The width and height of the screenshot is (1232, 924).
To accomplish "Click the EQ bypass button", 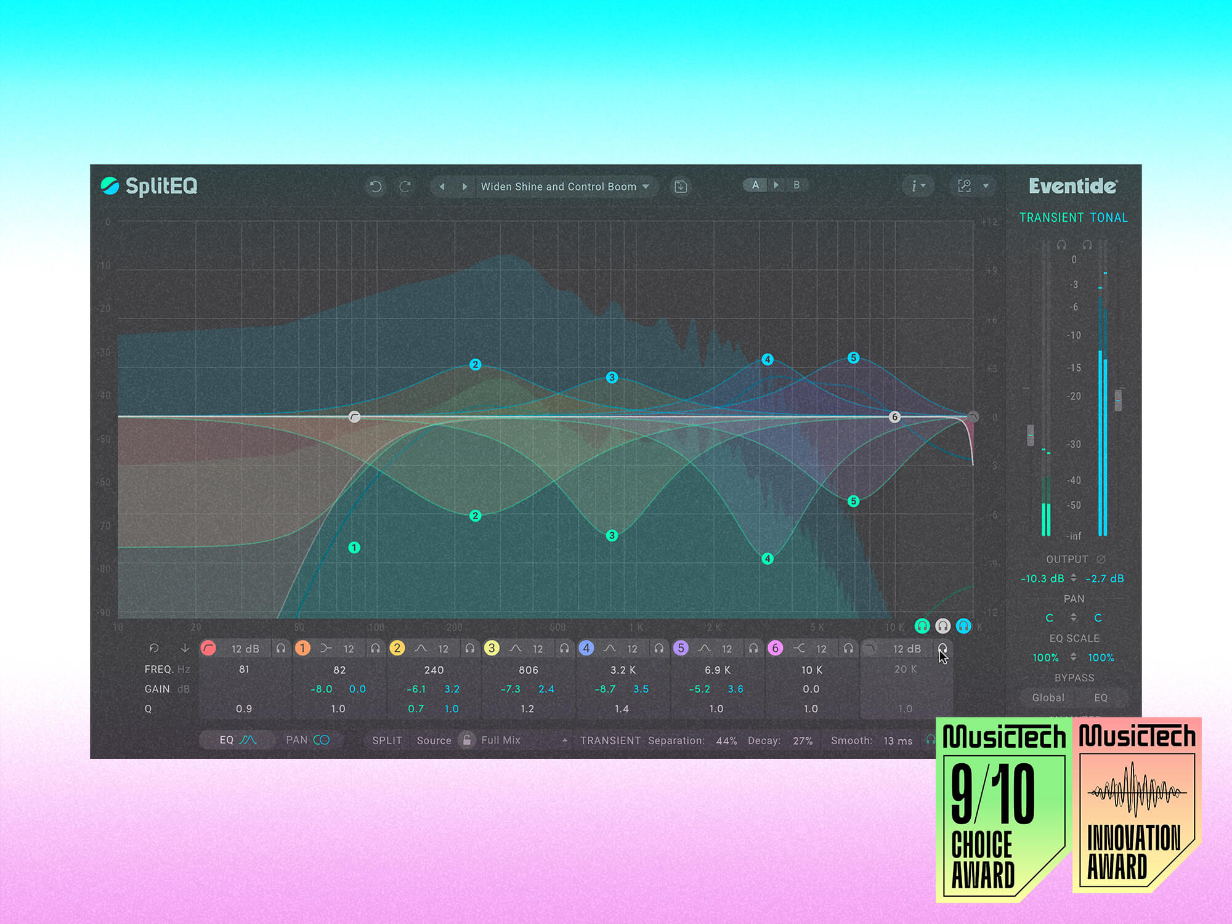I will pyautogui.click(x=1101, y=697).
